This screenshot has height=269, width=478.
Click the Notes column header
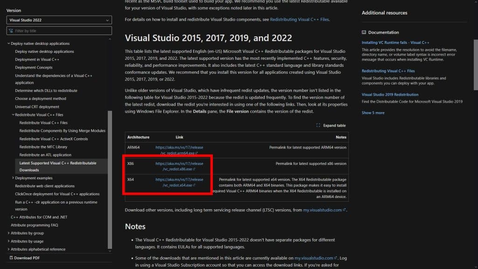pyautogui.click(x=341, y=137)
